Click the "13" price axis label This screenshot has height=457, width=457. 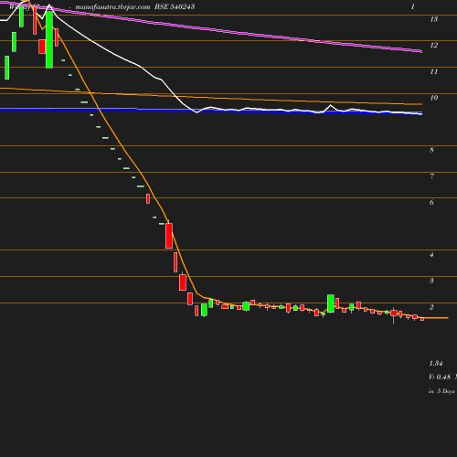[x=433, y=19]
